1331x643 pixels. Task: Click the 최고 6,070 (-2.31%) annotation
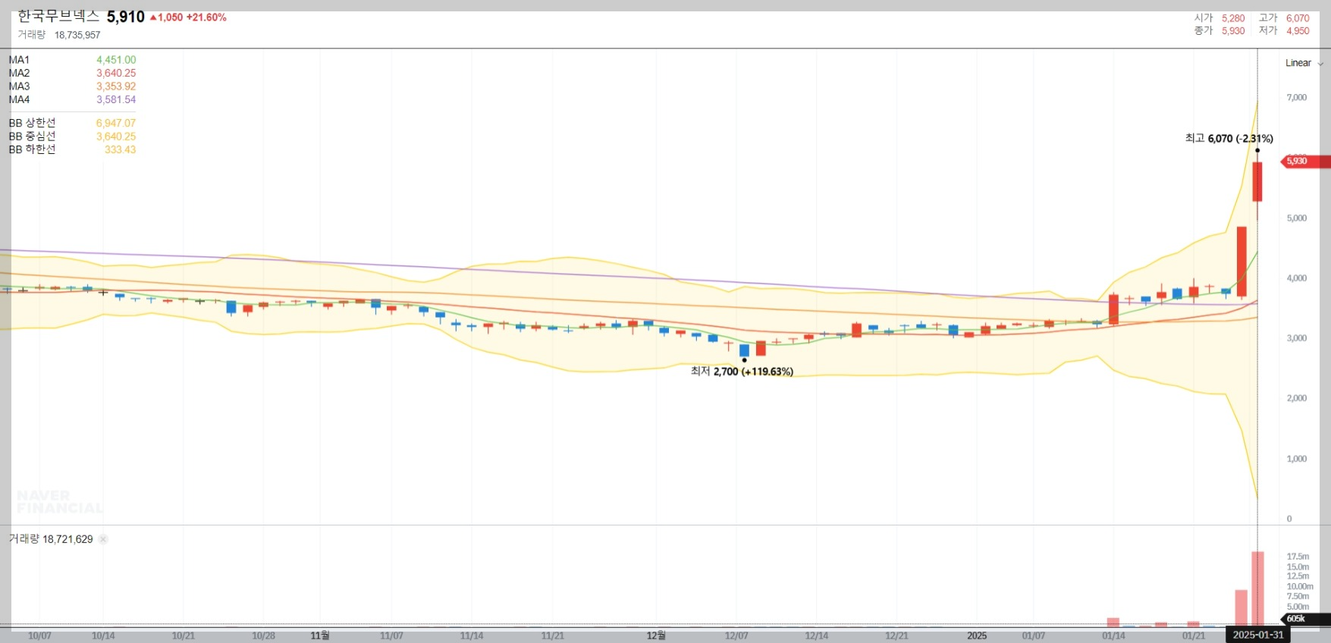coord(1229,139)
